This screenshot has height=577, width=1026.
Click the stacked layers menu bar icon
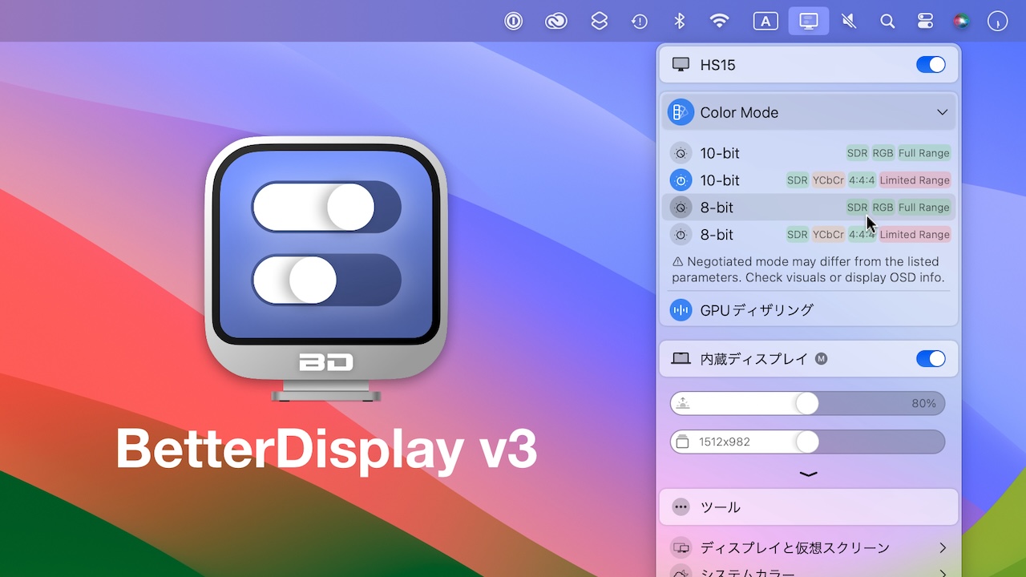tap(599, 22)
